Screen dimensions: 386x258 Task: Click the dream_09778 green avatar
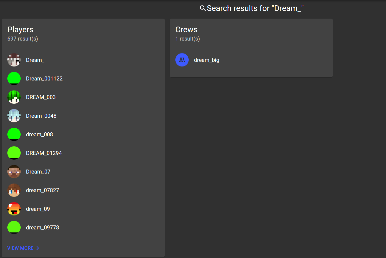click(14, 227)
